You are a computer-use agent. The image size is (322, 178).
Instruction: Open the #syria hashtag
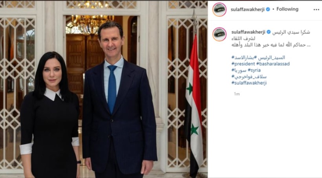(x=254, y=70)
